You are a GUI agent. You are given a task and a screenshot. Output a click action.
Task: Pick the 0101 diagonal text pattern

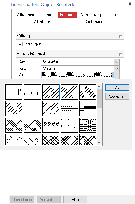tap(14, 140)
